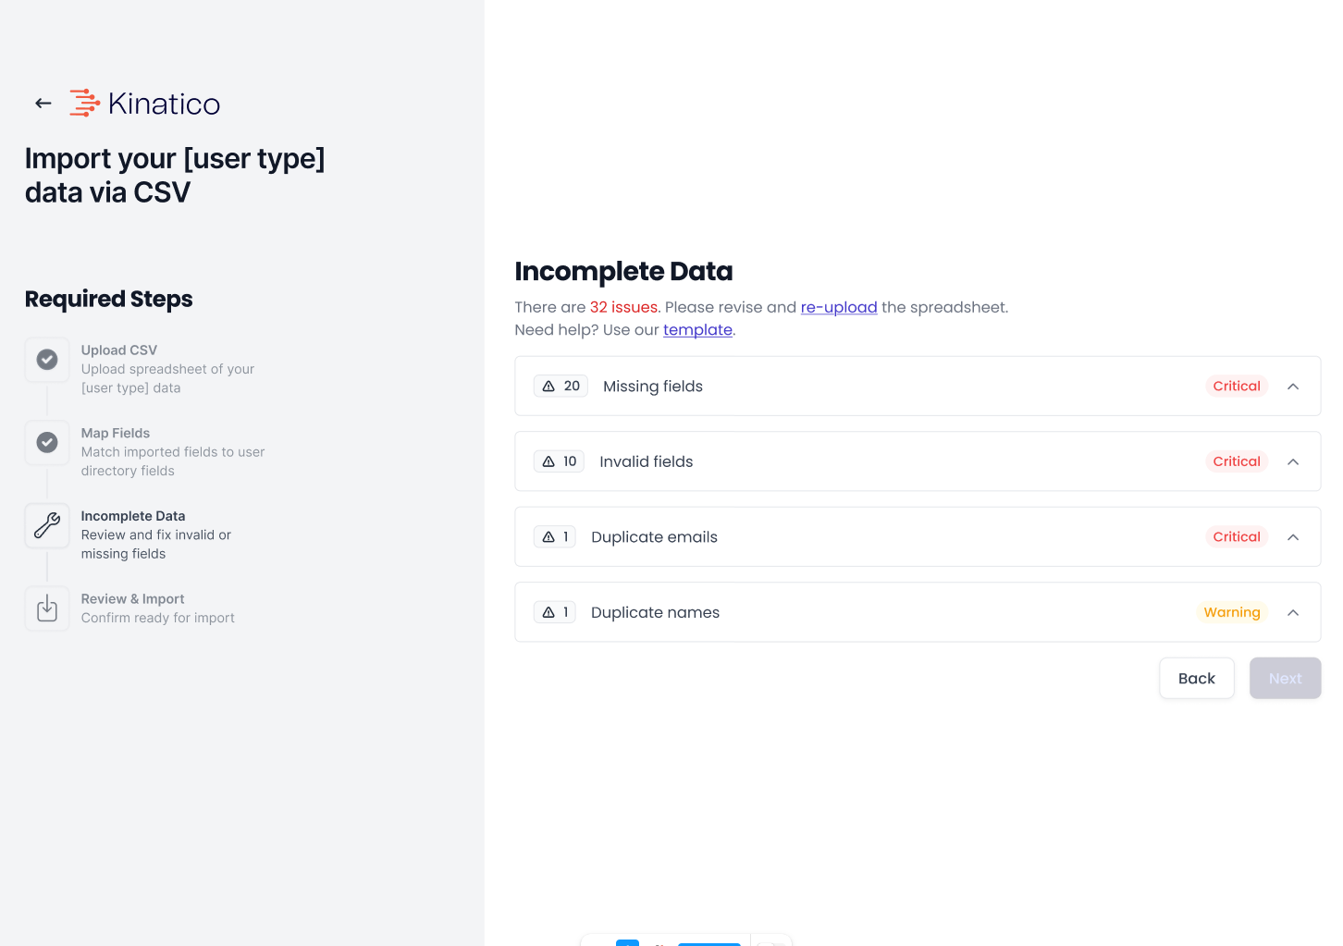Click the warning count badge showing 20
Viewport: 1343px width, 946px height.
561,387
